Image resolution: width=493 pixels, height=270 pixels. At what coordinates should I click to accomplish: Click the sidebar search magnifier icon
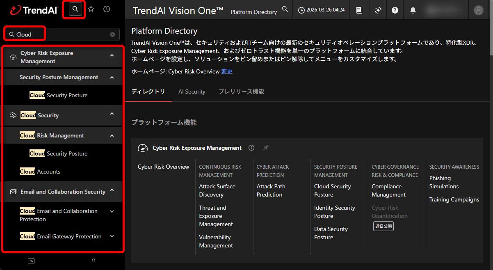coord(75,9)
